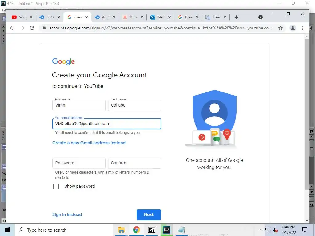Show hidden system tray icons
This screenshot has width=315, height=236.
(260, 230)
